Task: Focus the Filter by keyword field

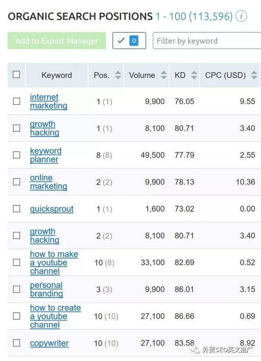Action: click(207, 41)
